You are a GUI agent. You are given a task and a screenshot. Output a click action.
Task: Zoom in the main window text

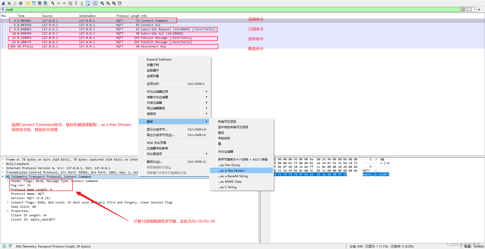pos(102,3)
